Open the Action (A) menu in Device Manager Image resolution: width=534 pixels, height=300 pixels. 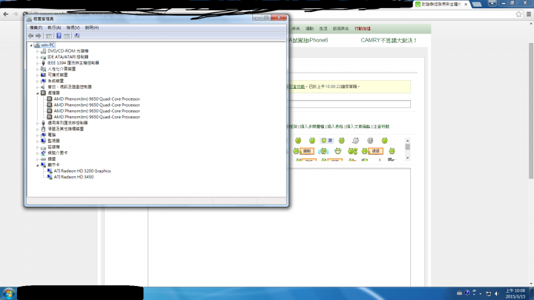coord(54,27)
